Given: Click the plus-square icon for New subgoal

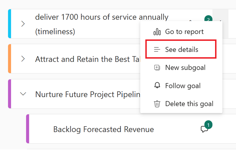Looking at the screenshot, I should tap(157, 67).
